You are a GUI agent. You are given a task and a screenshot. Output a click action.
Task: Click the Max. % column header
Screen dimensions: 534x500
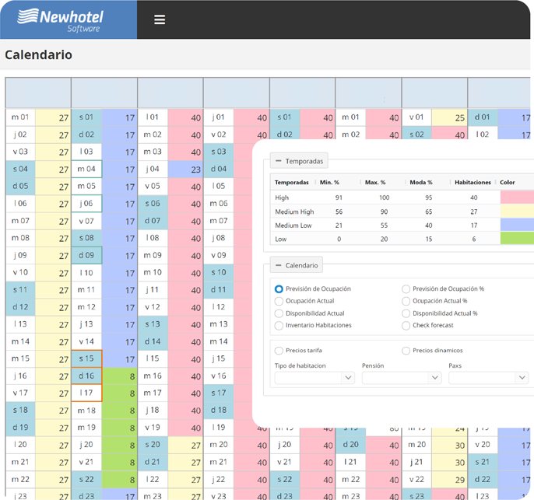click(375, 182)
